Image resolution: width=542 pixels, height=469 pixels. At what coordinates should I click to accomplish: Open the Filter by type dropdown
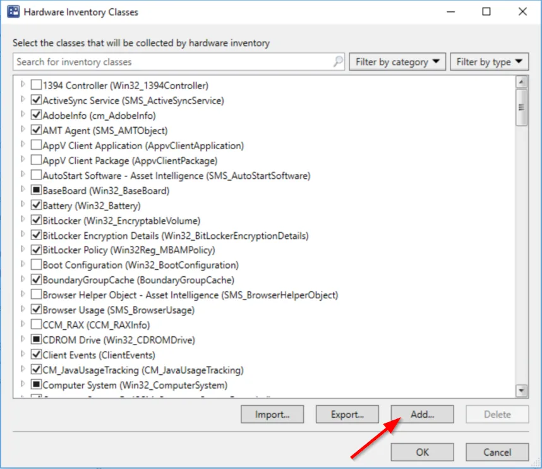pyautogui.click(x=490, y=62)
